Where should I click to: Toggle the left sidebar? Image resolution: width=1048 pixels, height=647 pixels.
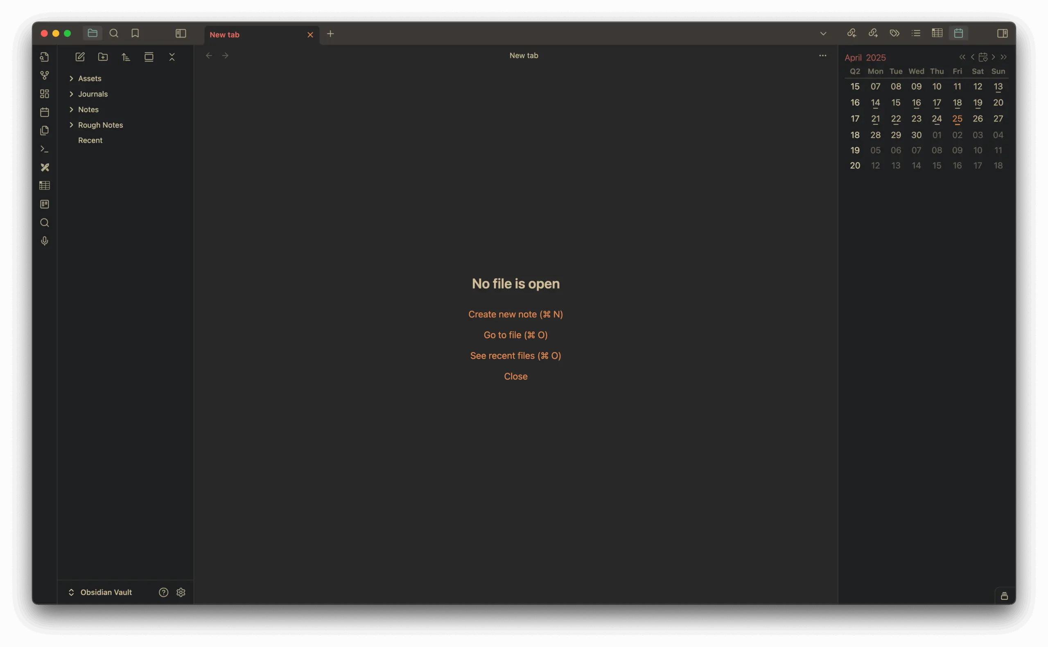tap(181, 34)
